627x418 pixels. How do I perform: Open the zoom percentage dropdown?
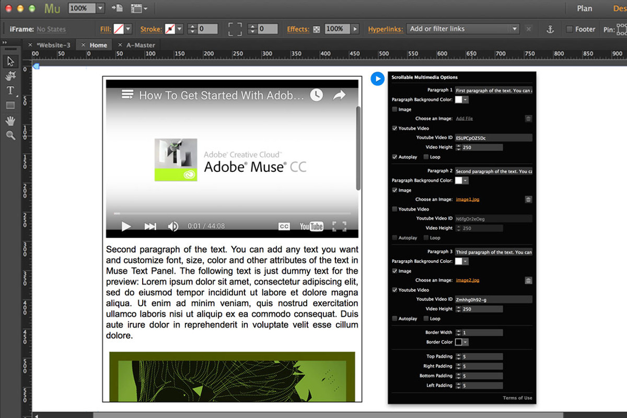[x=99, y=8]
